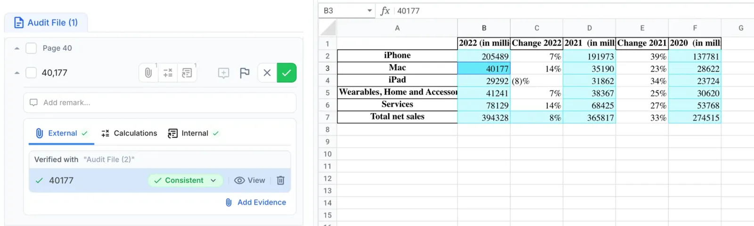Open the Audit File (1) tab

coord(46,23)
